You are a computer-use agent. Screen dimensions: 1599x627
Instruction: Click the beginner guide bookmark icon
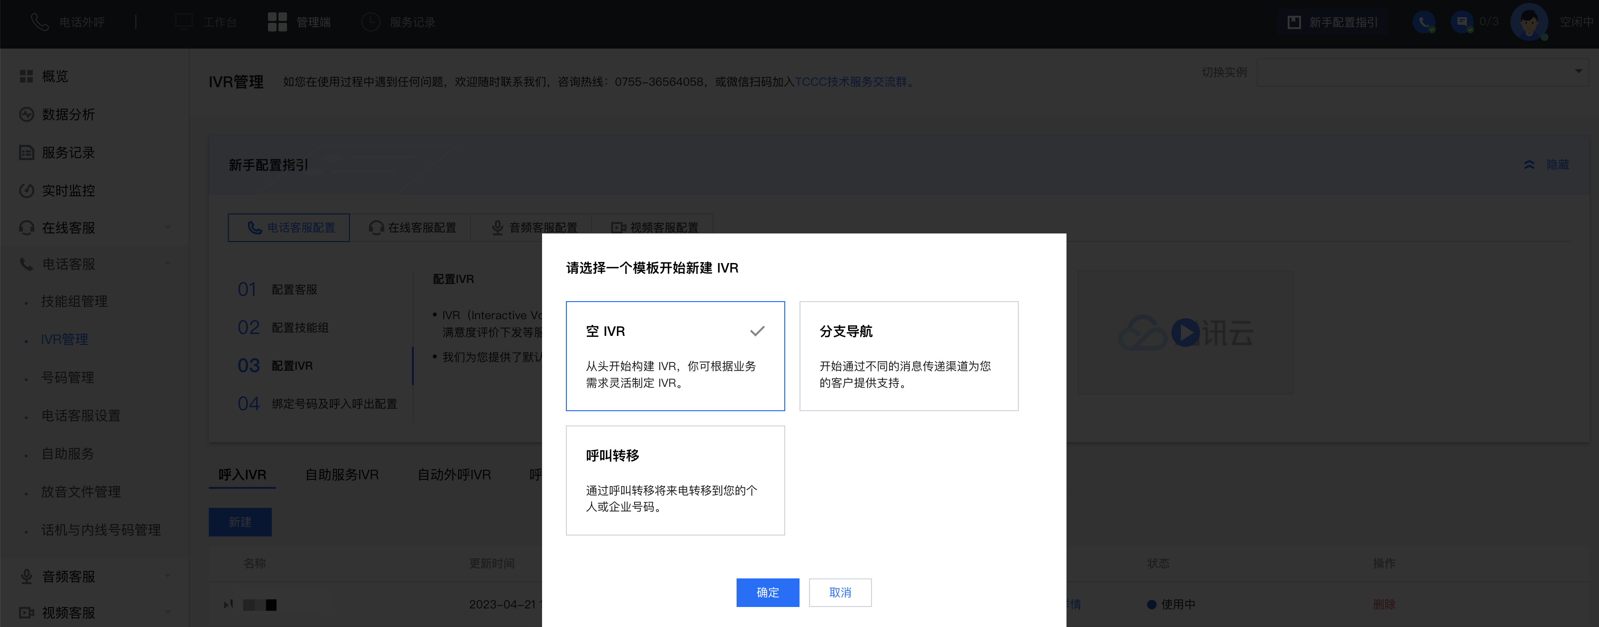(1294, 22)
